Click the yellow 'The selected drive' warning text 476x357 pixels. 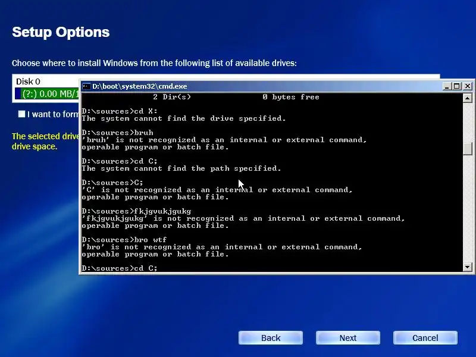[x=45, y=141]
